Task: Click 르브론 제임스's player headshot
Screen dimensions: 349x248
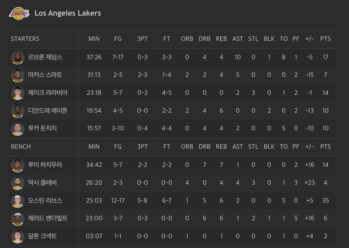Action: coord(18,57)
